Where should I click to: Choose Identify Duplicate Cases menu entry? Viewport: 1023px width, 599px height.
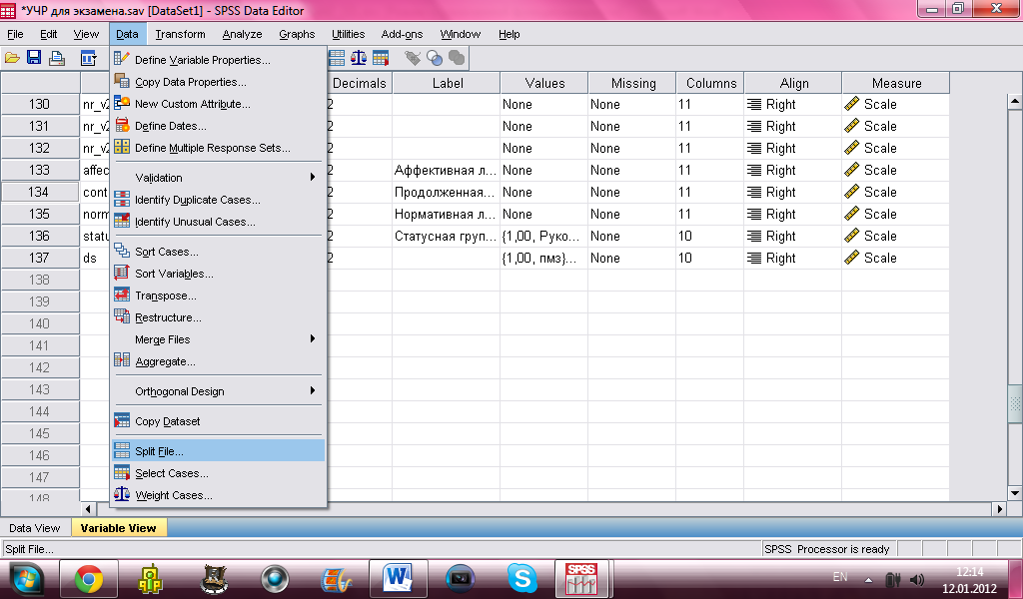(218, 200)
